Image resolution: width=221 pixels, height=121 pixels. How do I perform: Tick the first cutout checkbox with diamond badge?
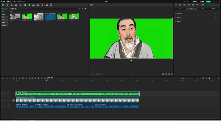[x=175, y=13]
